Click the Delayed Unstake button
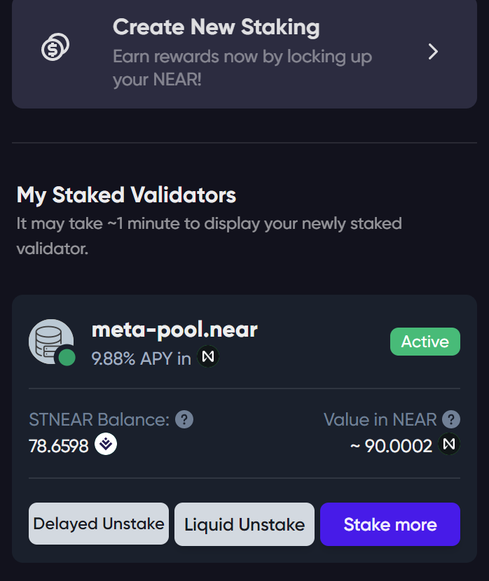 pyautogui.click(x=99, y=524)
